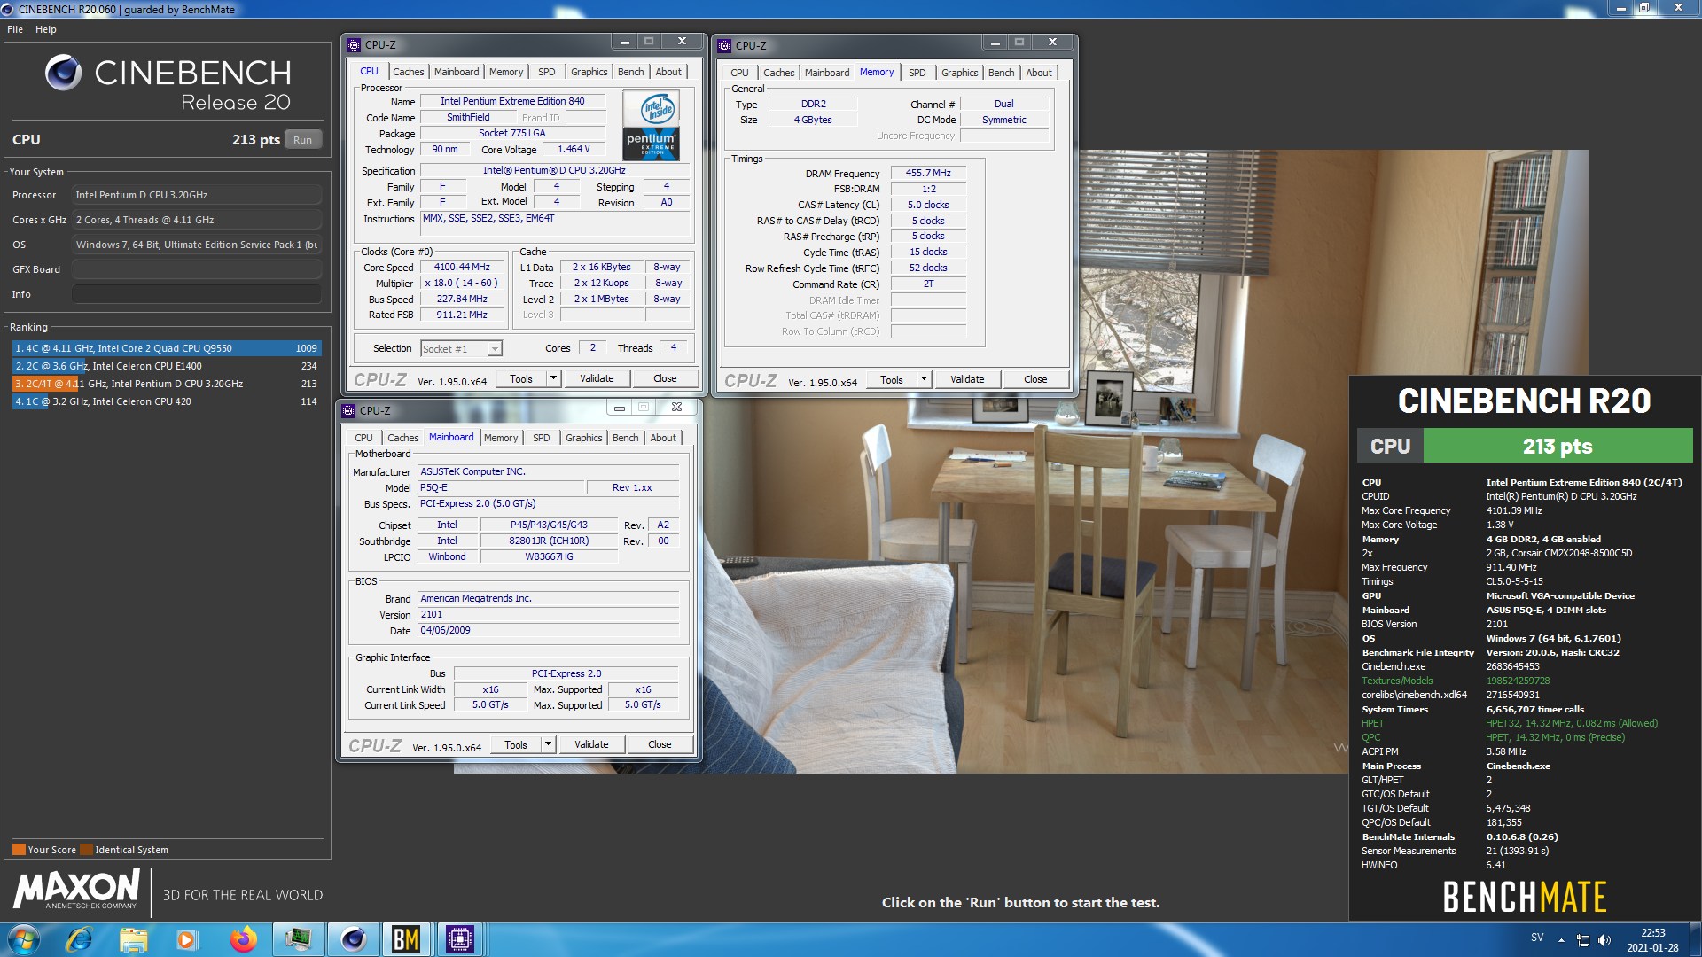Click the Cinebench title bar icon

click(8, 9)
